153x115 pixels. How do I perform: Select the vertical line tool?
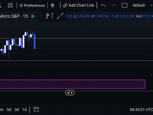click(52, 16)
